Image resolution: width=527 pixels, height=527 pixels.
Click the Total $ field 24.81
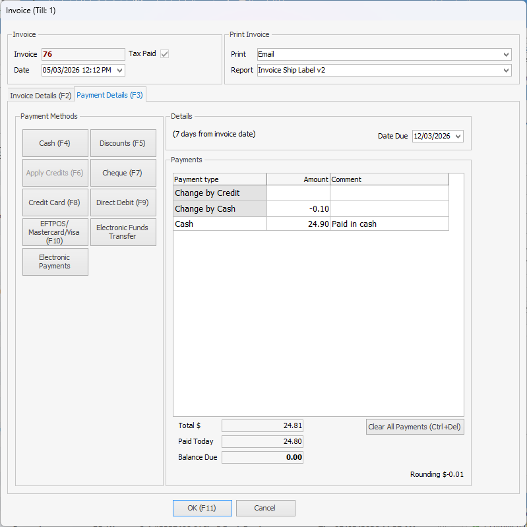tap(262, 425)
